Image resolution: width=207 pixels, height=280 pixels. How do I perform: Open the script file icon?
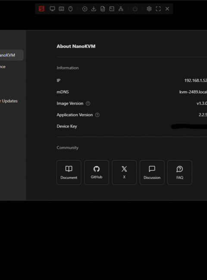point(103,9)
